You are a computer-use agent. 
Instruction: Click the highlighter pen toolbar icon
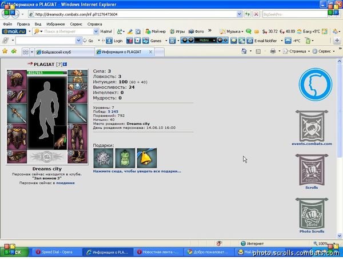click(130, 31)
